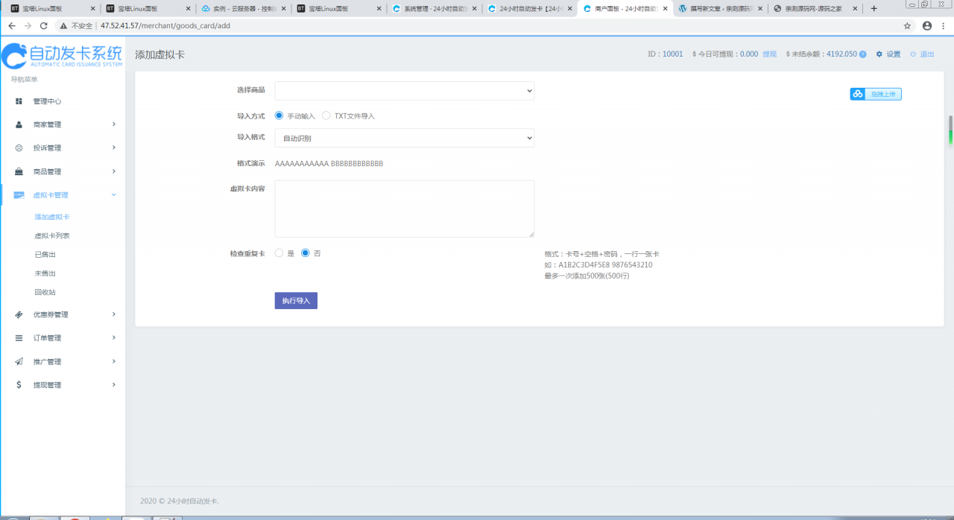954x520 pixels.
Task: Click the question mark help icon beside 未结余额
Action: point(862,54)
